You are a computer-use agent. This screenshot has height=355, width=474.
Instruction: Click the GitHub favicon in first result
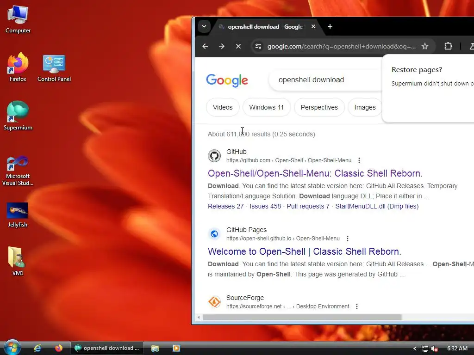214,156
